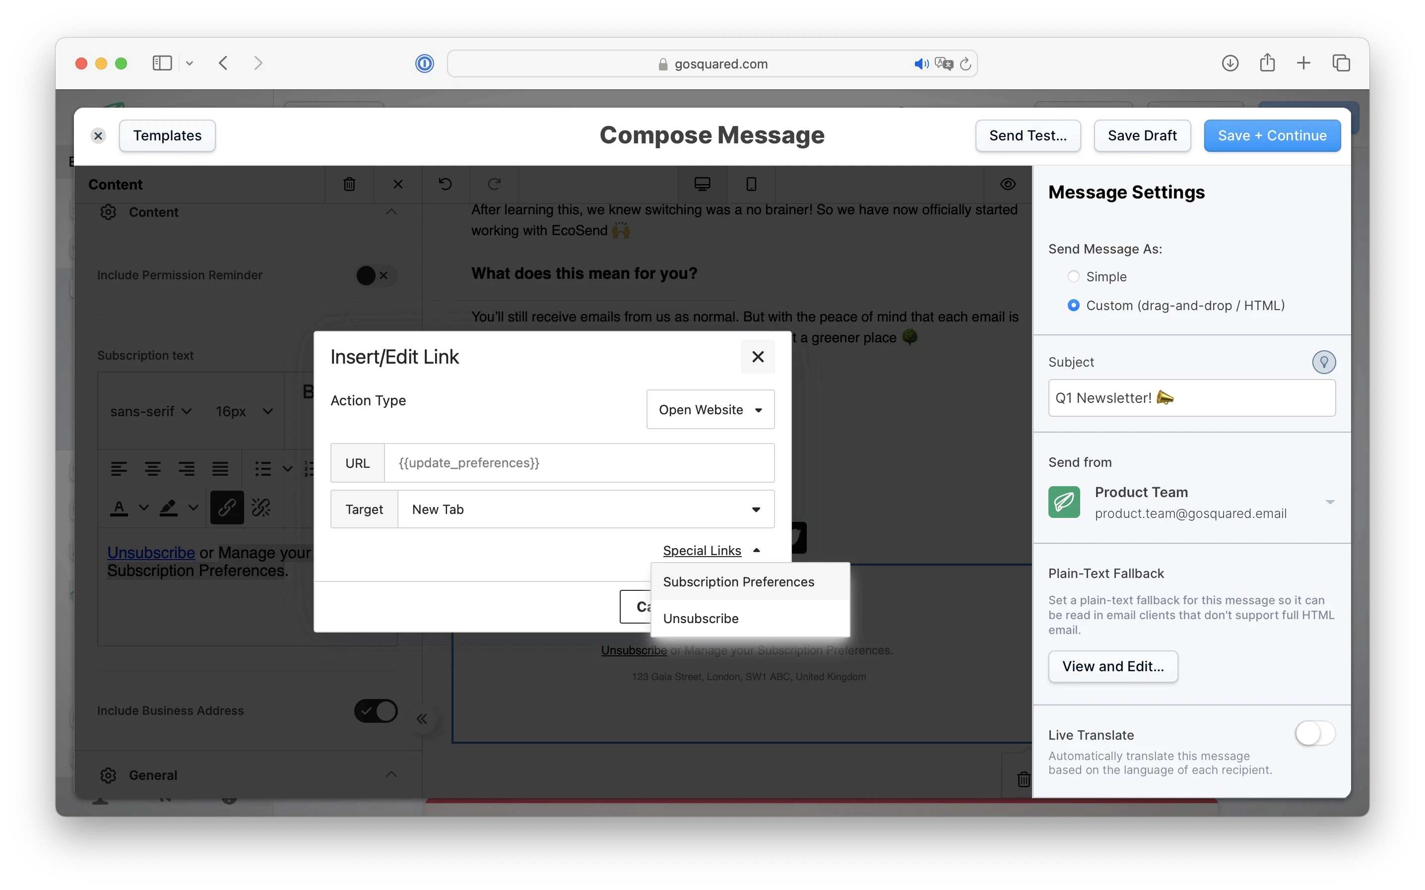
Task: Click the remove link icon
Action: click(x=261, y=508)
